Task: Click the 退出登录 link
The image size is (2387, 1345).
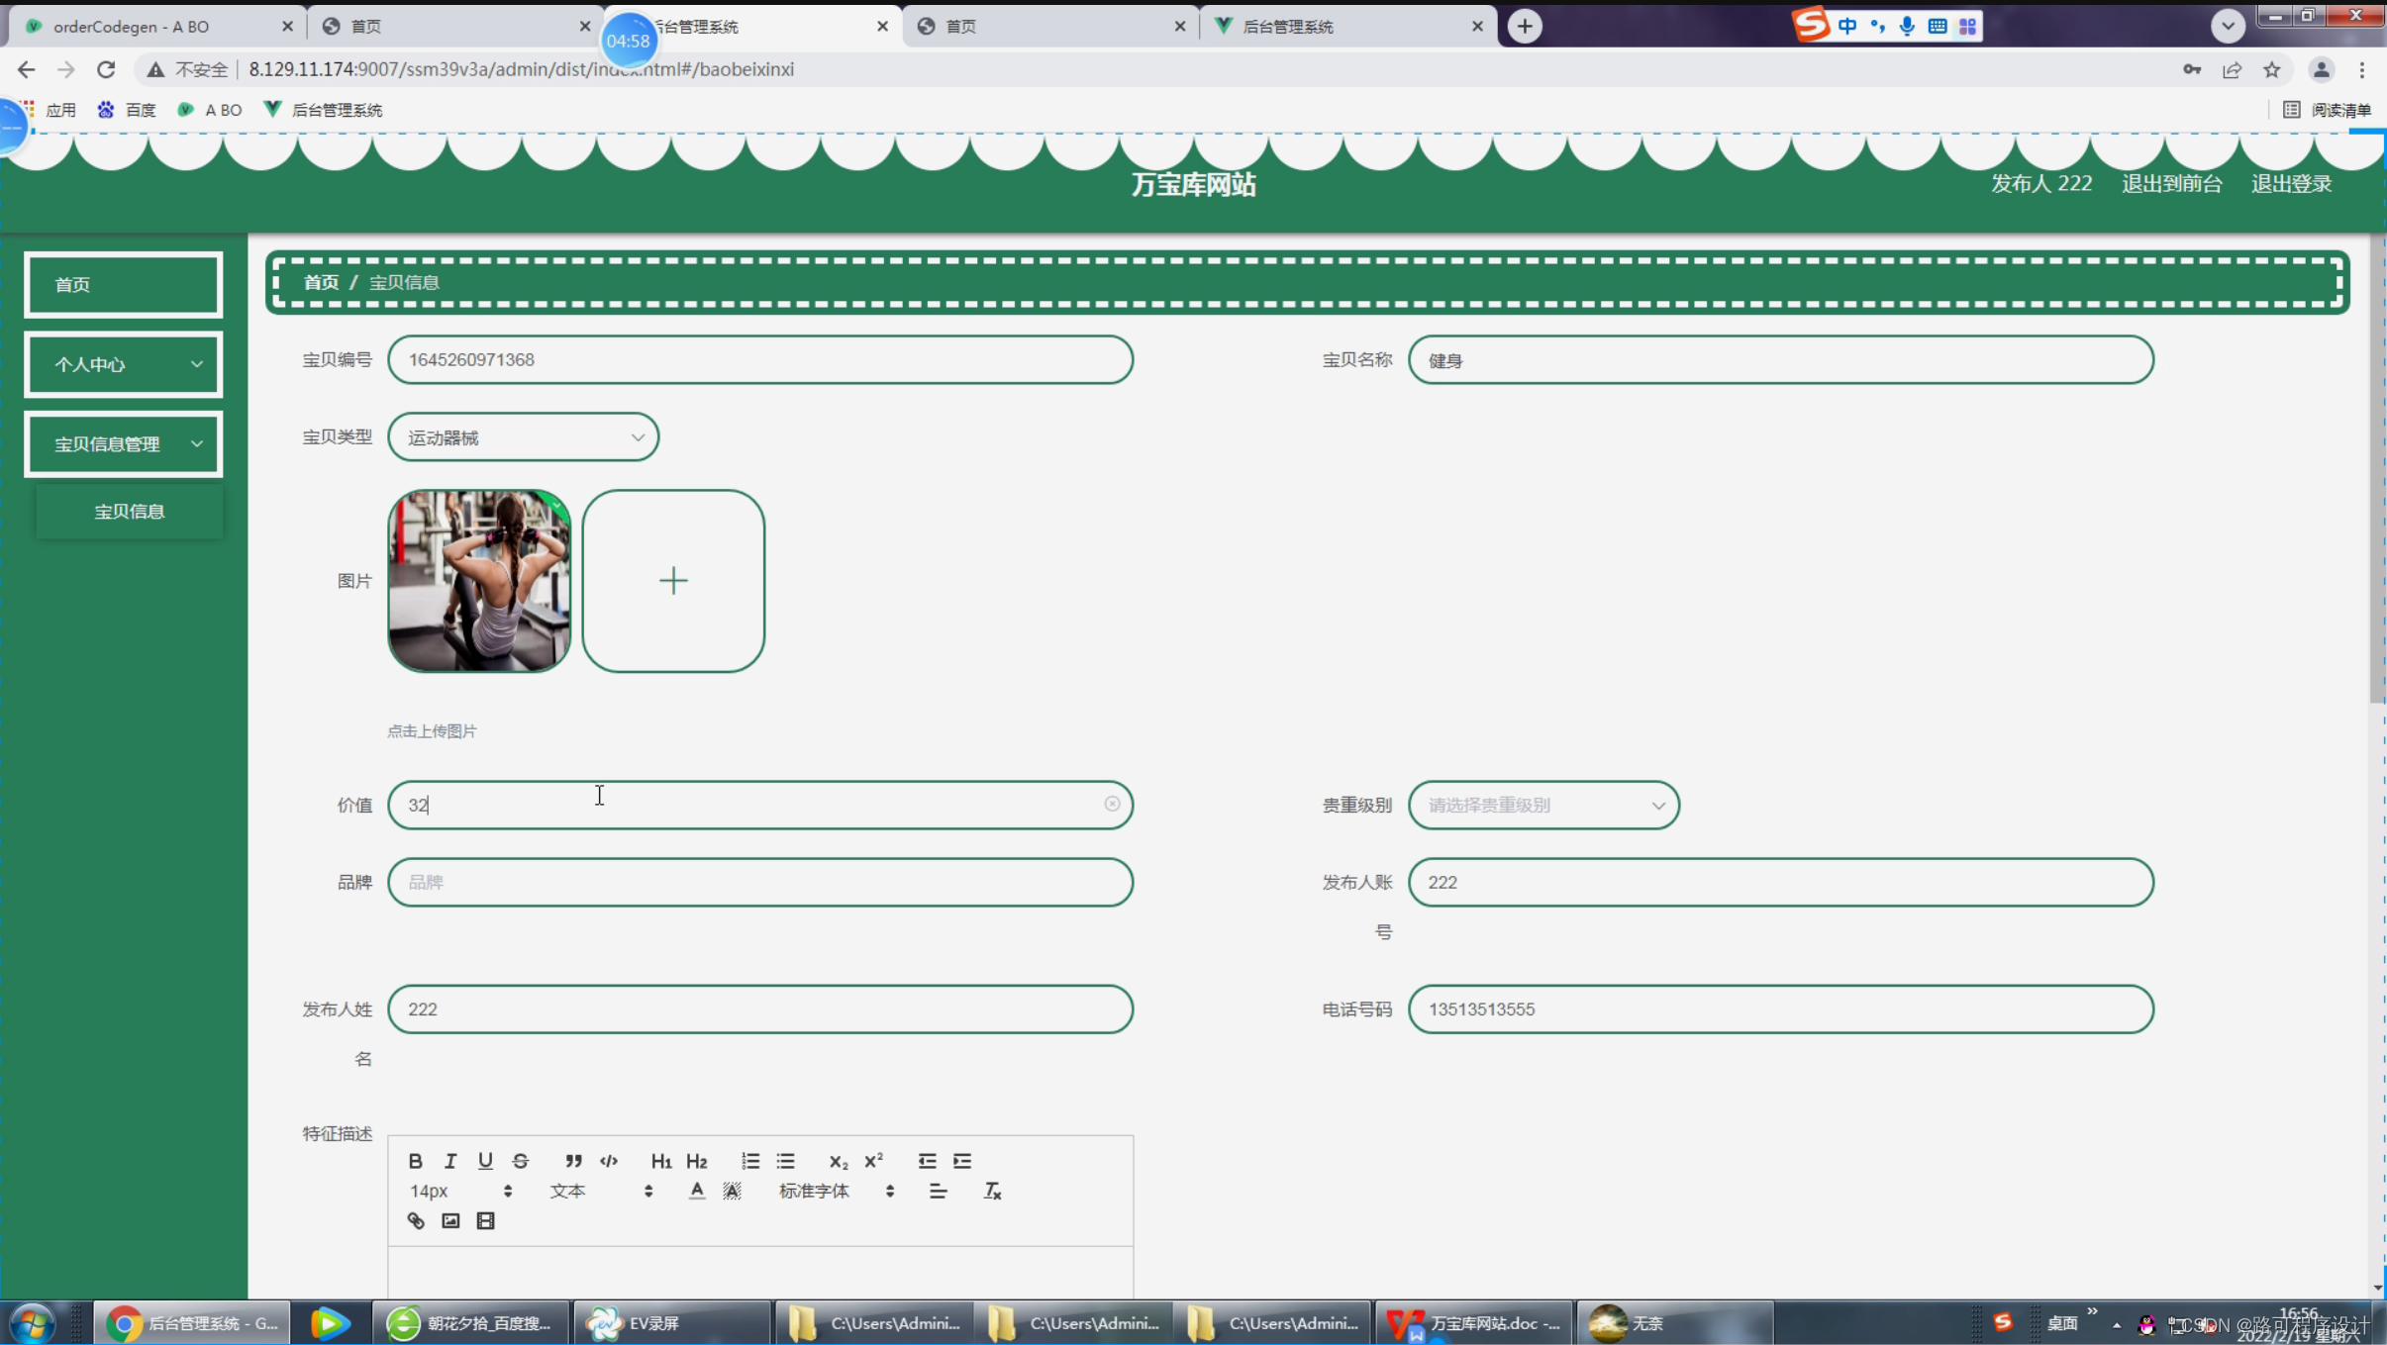Action: [x=2291, y=184]
